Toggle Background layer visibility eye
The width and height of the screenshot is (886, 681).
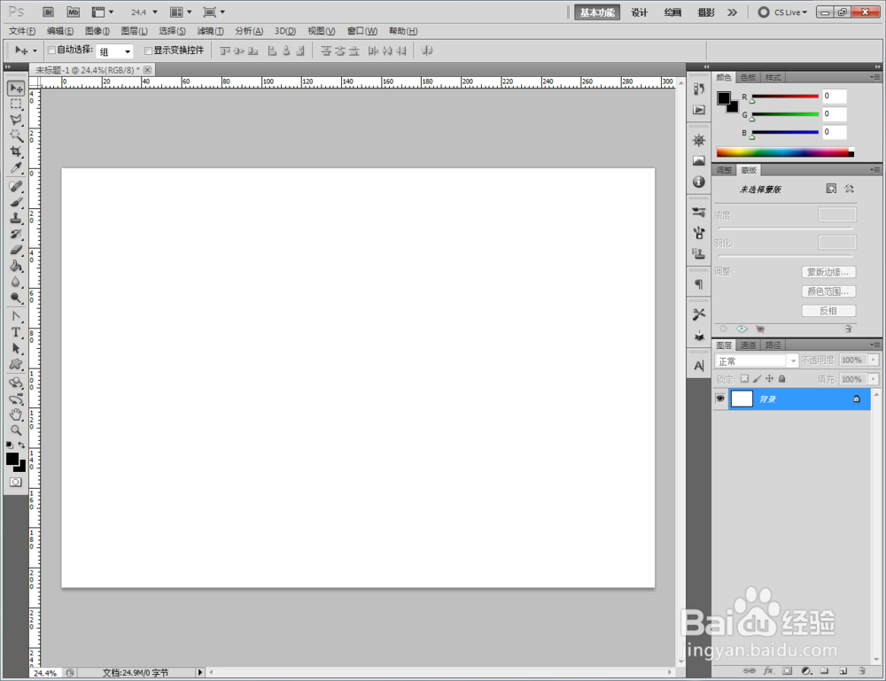pos(719,399)
